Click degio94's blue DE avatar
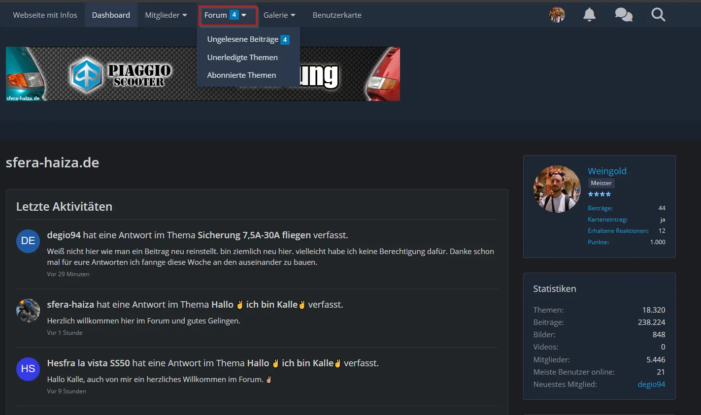The height and width of the screenshot is (415, 701). tap(28, 241)
